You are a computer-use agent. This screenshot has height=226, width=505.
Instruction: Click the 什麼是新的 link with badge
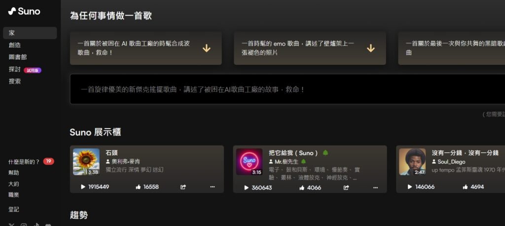point(31,162)
